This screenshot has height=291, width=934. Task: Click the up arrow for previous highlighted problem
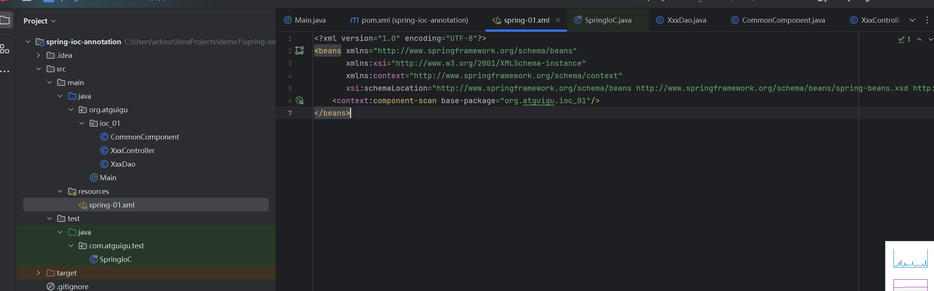tap(919, 39)
